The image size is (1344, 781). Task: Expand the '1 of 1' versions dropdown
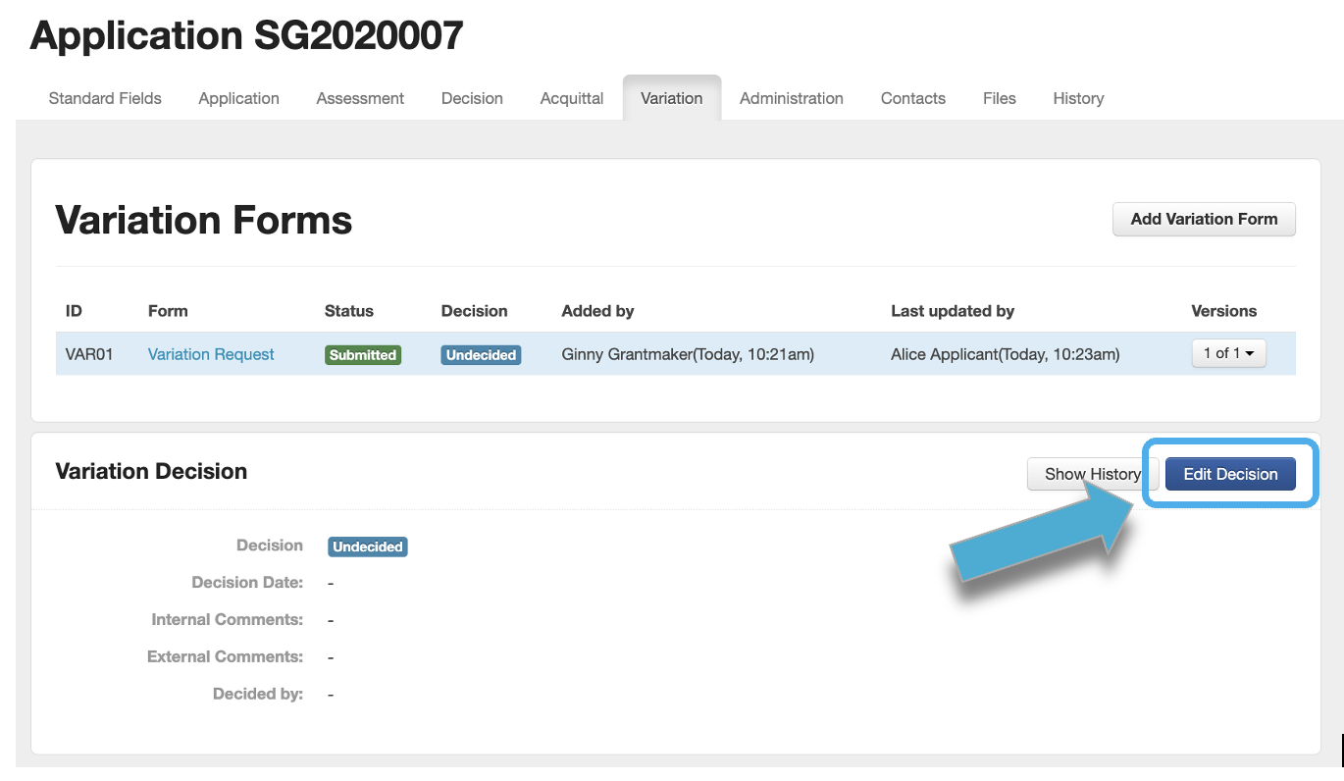(1228, 353)
